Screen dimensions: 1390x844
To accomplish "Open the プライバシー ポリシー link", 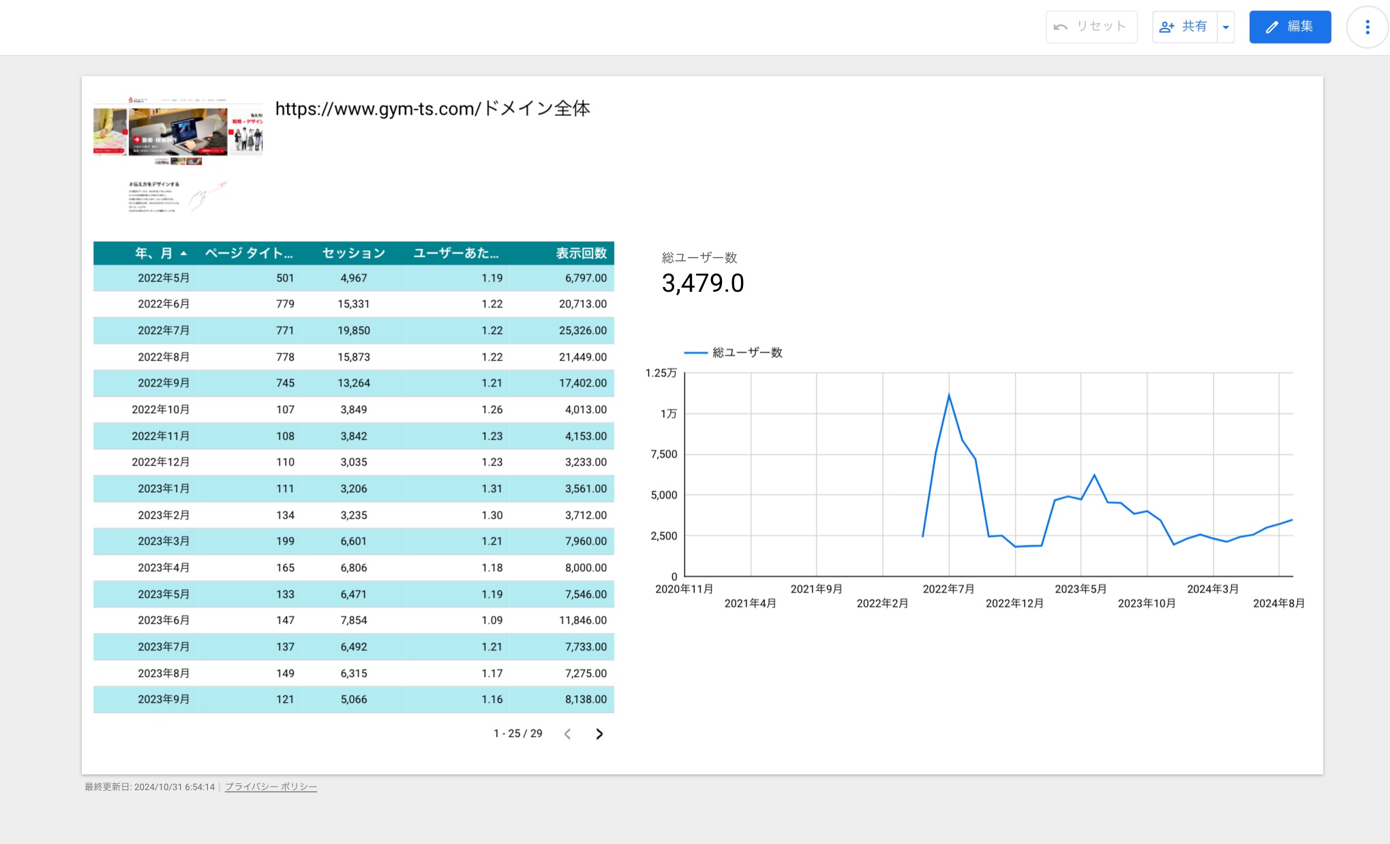I will tap(271, 787).
